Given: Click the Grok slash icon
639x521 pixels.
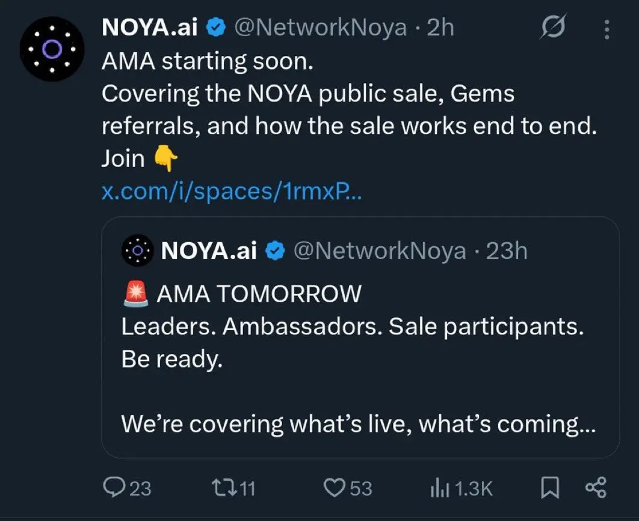Looking at the screenshot, I should pyautogui.click(x=554, y=28).
